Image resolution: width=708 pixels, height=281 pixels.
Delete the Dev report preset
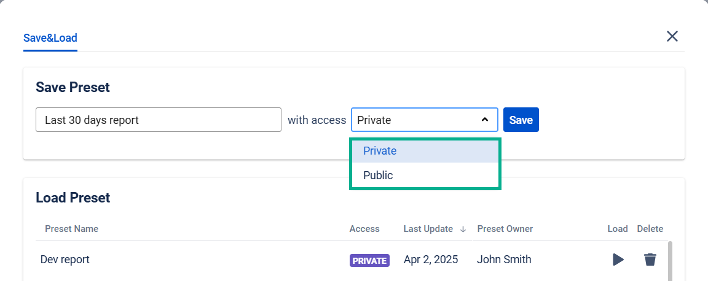click(x=650, y=260)
